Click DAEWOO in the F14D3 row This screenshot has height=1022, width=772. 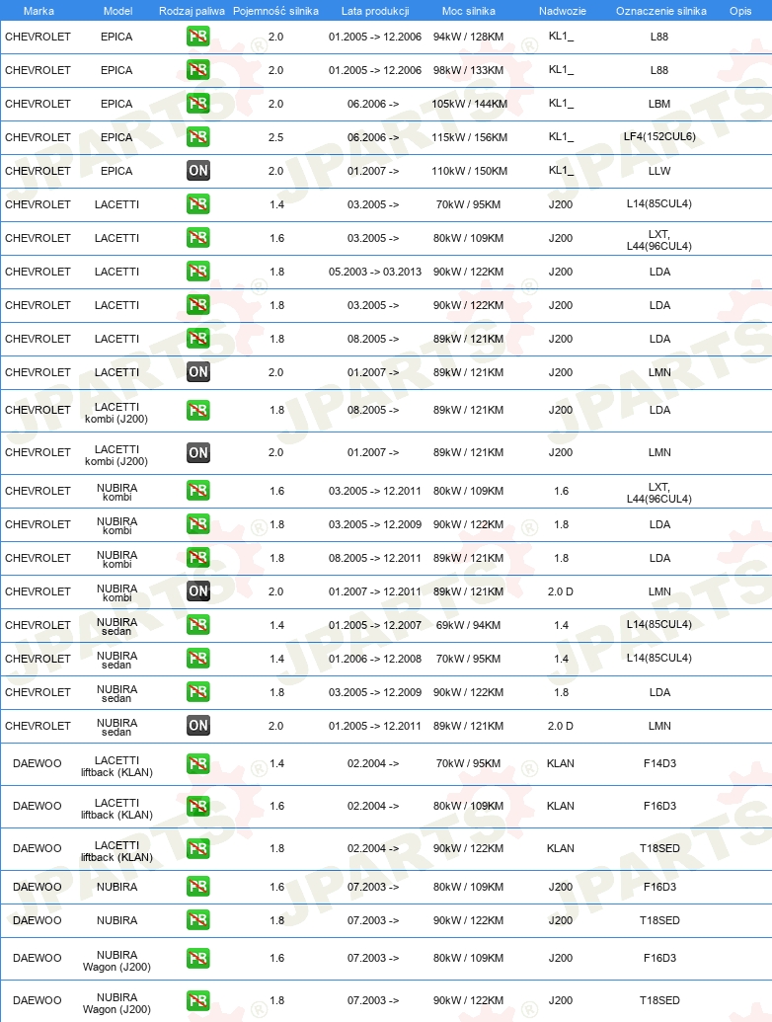pyautogui.click(x=38, y=763)
